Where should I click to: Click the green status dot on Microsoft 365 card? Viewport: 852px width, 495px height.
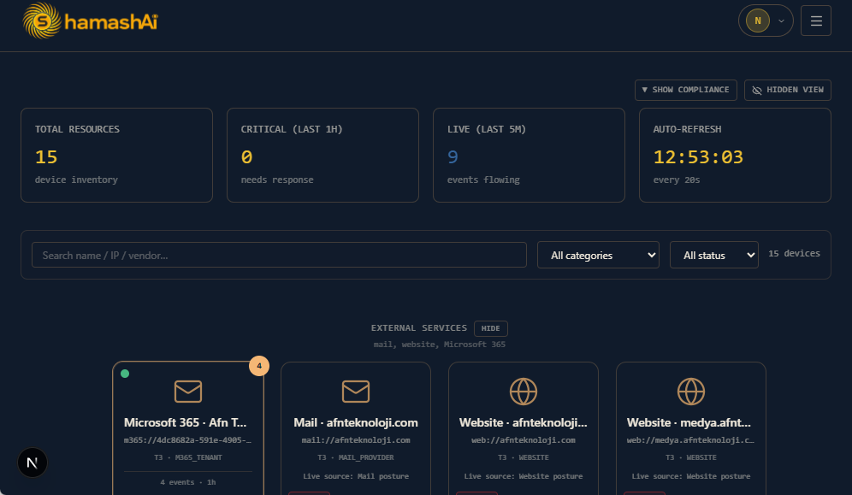125,374
